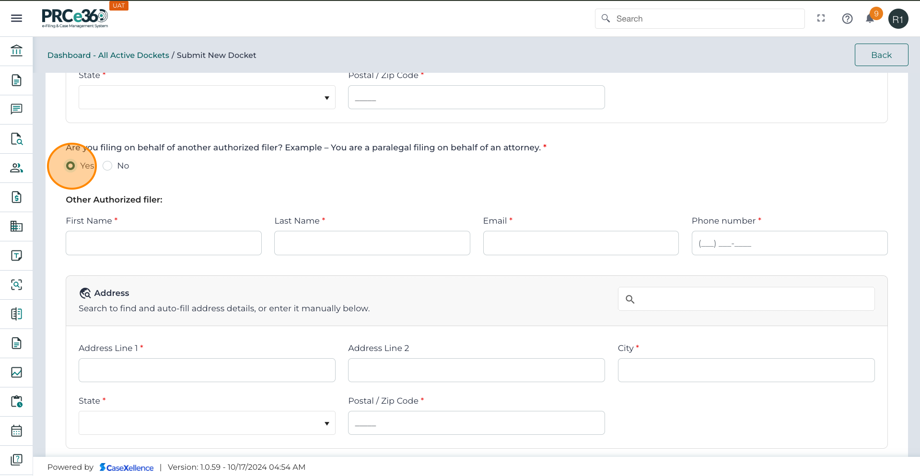Viewport: 920px width, 476px height.
Task: Click the notification bell icon
Action: pos(870,19)
